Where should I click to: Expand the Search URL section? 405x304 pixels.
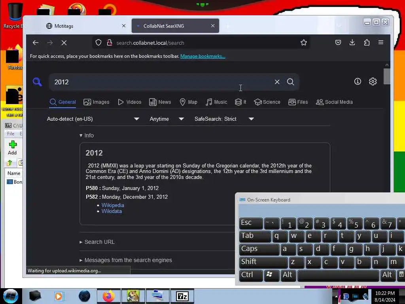pyautogui.click(x=97, y=242)
